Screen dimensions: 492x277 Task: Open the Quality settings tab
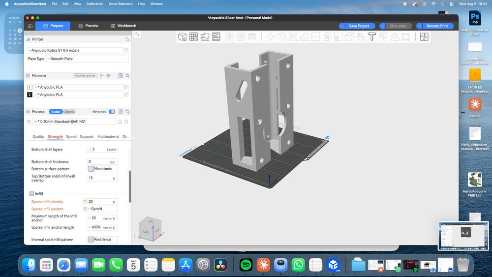coord(38,137)
